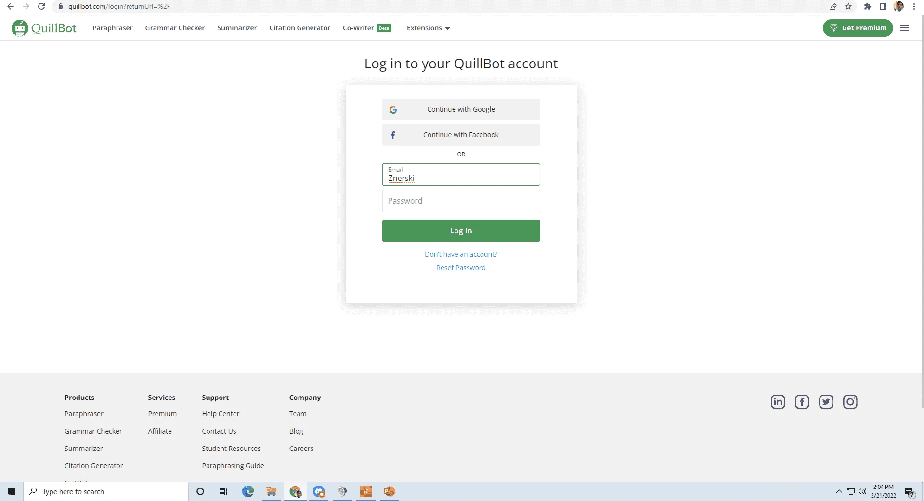This screenshot has height=501, width=924.
Task: Open footer Grammar Checker link
Action: (93, 431)
